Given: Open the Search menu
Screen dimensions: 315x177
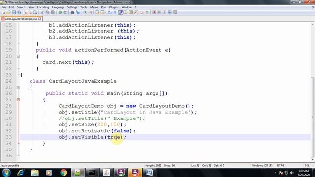Looking at the screenshot, I should (x=21, y=7).
